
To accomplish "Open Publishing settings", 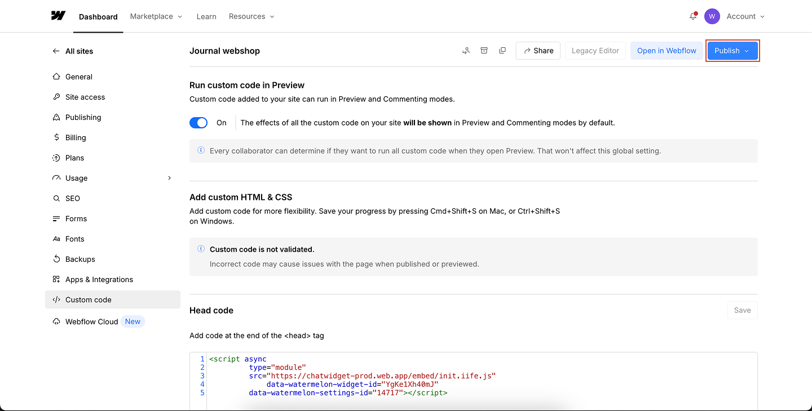I will point(113,117).
